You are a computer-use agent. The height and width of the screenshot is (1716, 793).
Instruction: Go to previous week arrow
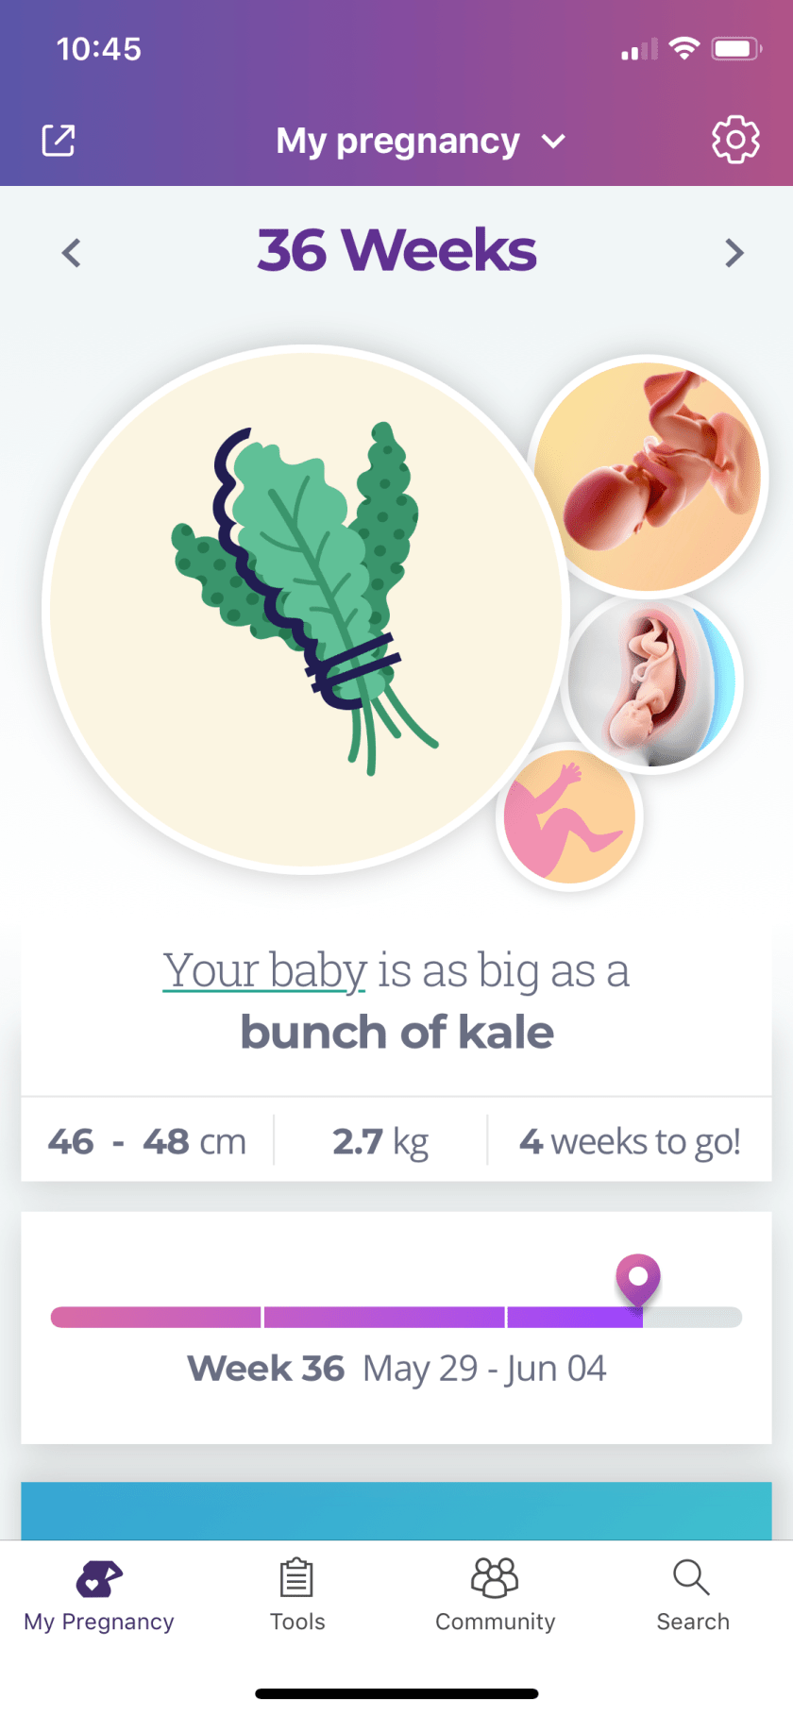(x=72, y=253)
